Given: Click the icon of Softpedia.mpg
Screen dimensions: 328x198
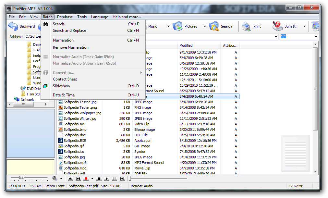Looking at the screenshot, I should 61,168.
